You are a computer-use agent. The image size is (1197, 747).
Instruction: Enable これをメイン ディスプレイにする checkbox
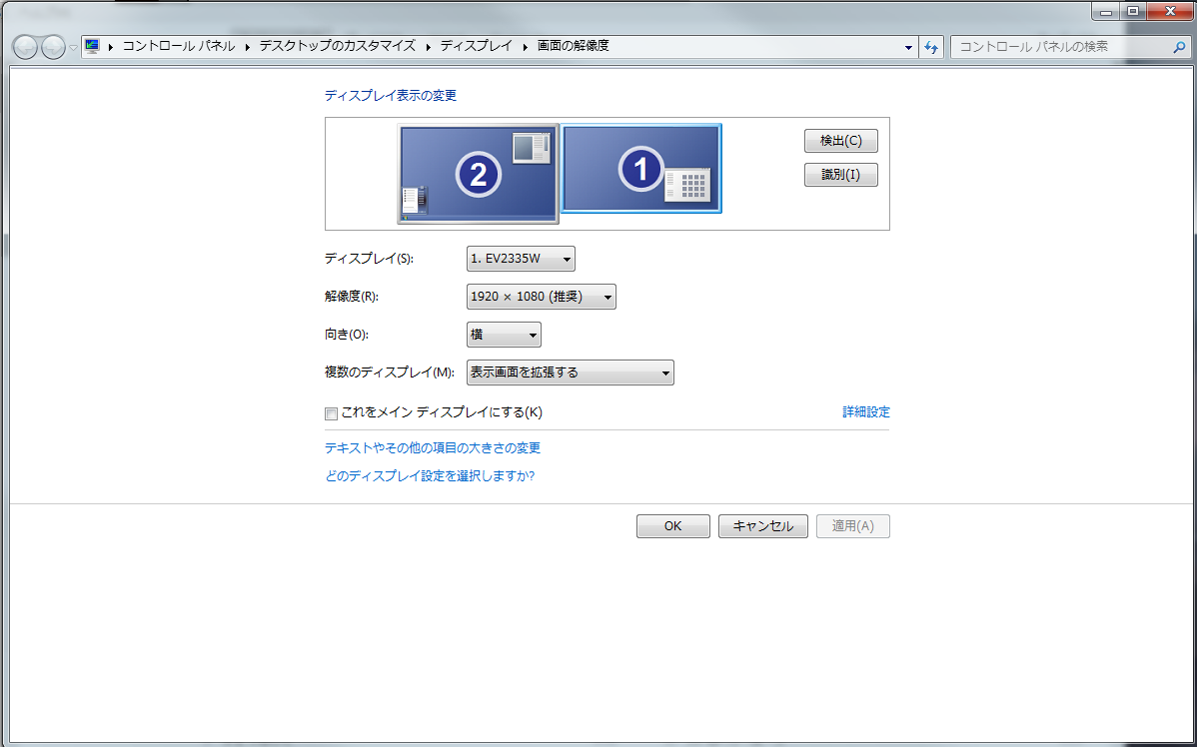tap(331, 413)
